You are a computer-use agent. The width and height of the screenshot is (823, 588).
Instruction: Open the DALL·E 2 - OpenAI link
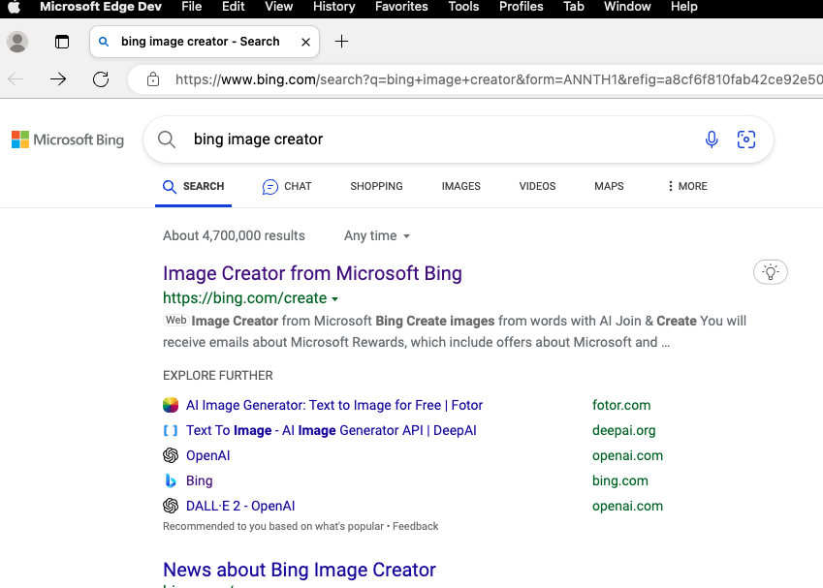(x=240, y=506)
